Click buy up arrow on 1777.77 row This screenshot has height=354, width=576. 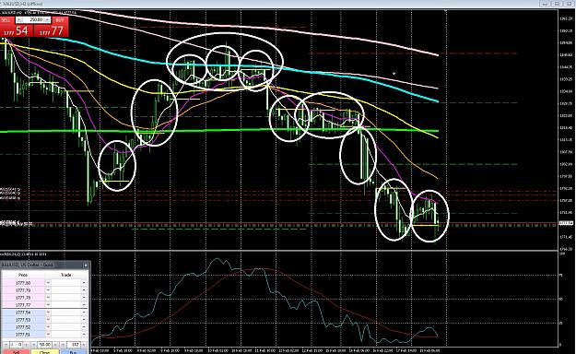pos(84,305)
